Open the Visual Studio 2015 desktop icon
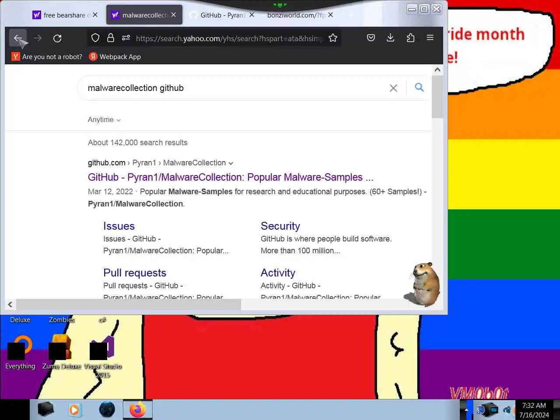The width and height of the screenshot is (560, 420). [103, 357]
